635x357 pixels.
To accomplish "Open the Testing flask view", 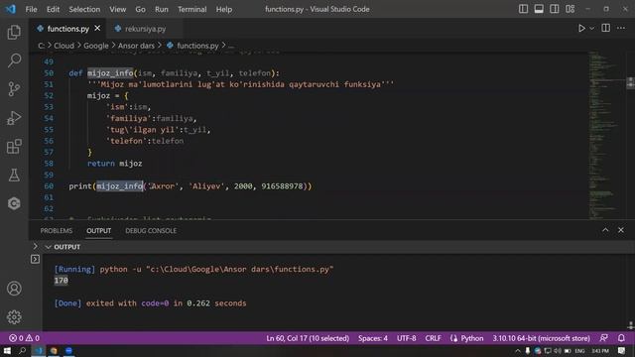I will pos(14,175).
